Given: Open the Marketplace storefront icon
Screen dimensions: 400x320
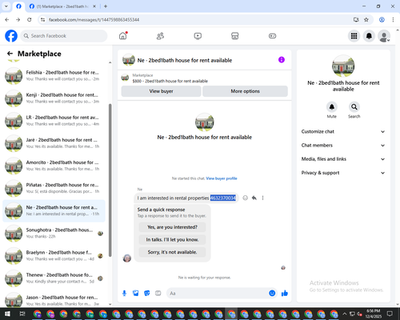Looking at the screenshot, I should pyautogui.click(x=235, y=36).
